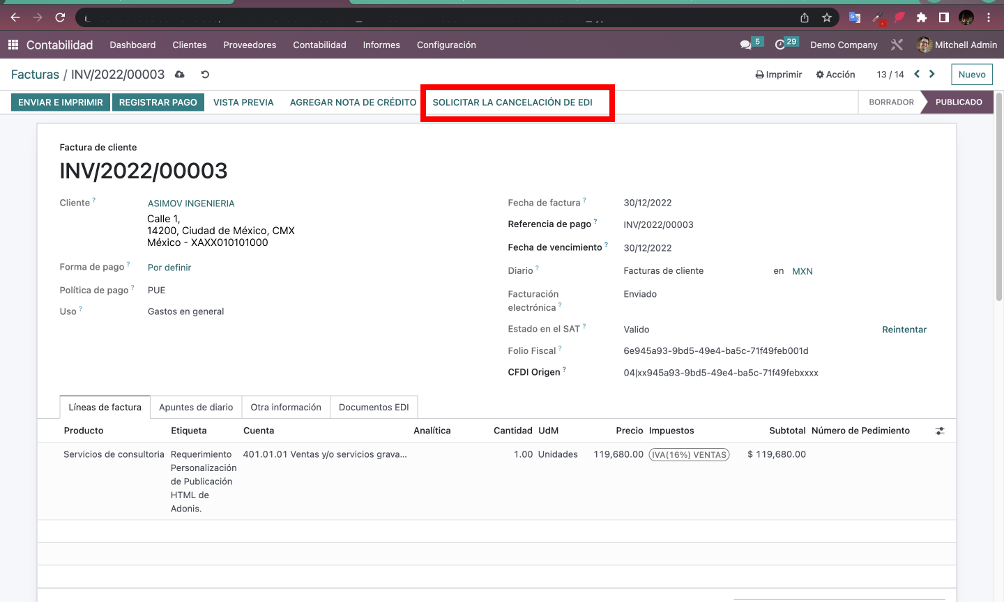Click the cloud save icon beside INV/2022/00003
1004x602 pixels.
[180, 75]
